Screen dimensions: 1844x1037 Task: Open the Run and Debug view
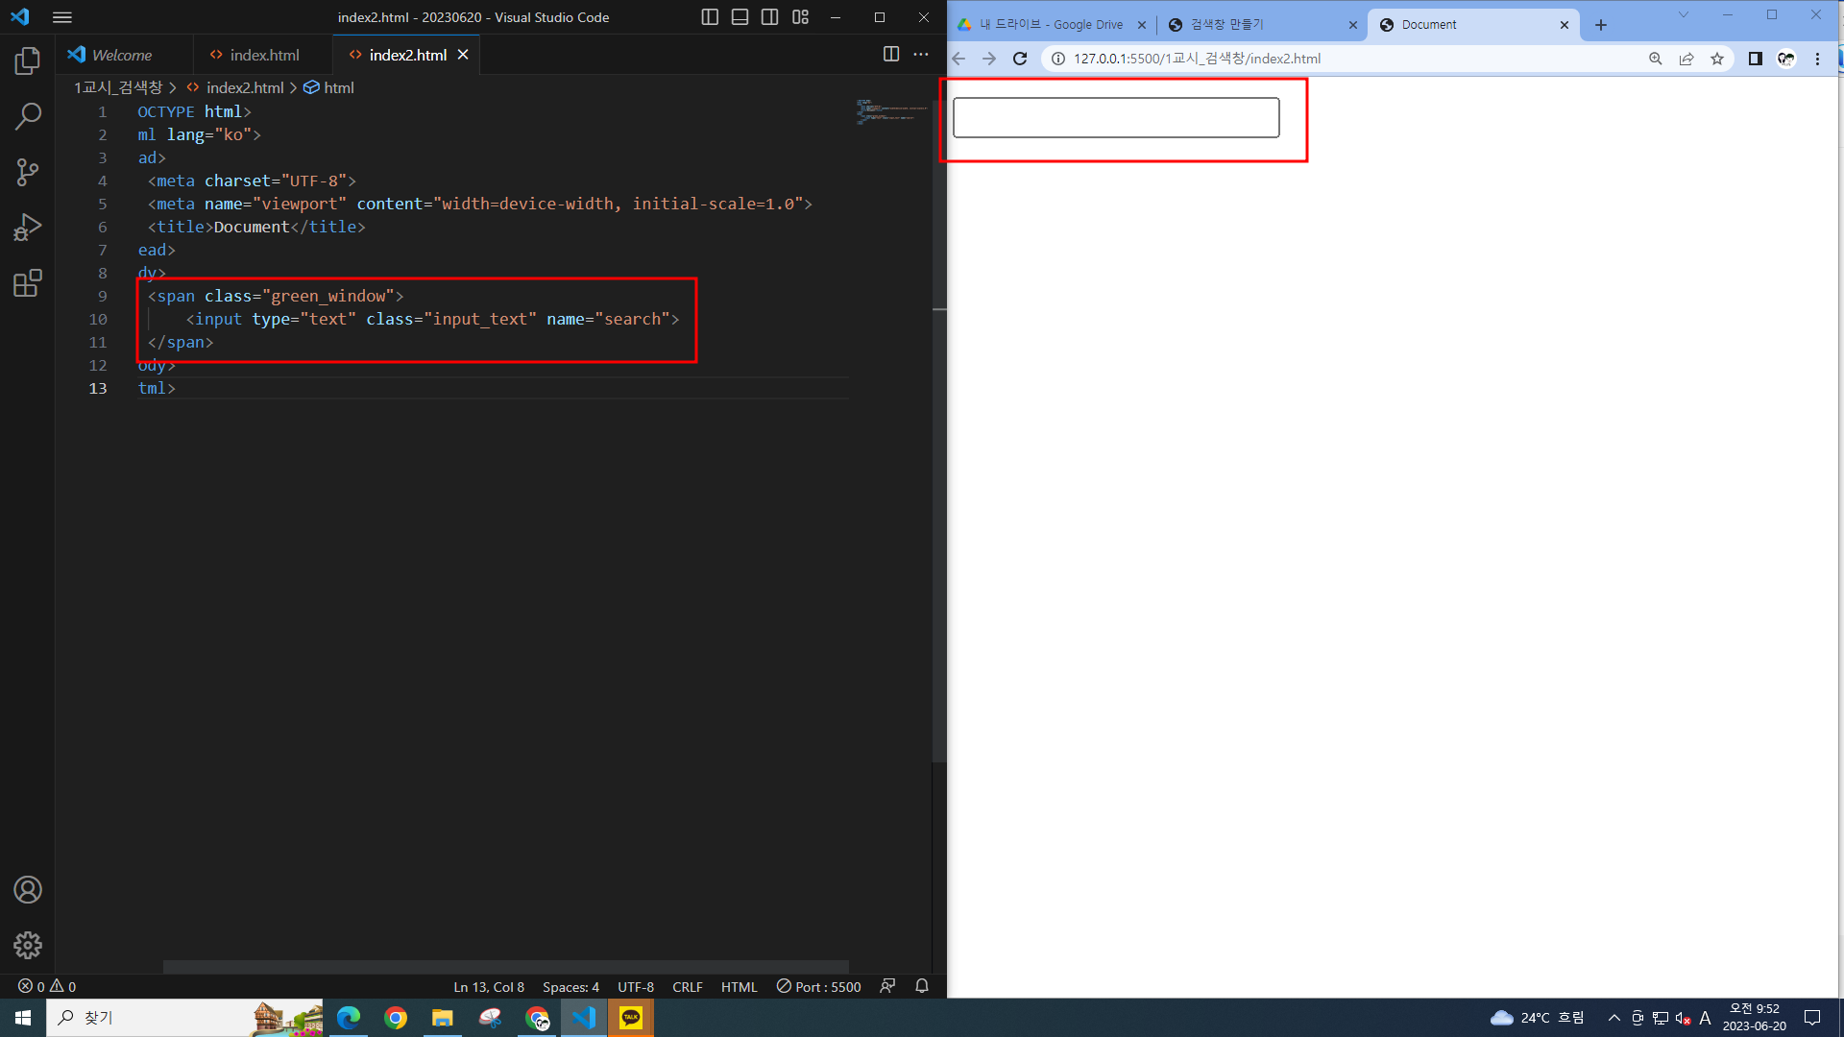click(28, 228)
